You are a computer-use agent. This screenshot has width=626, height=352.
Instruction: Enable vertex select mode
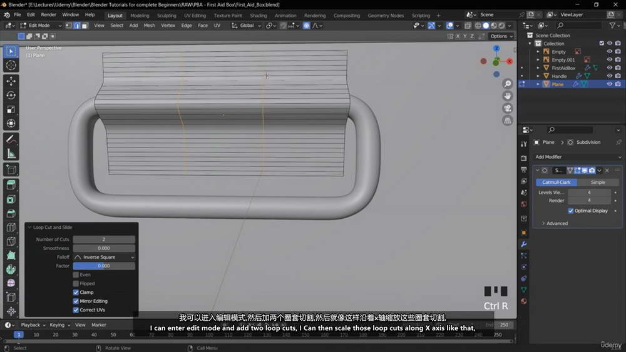pyautogui.click(x=69, y=26)
